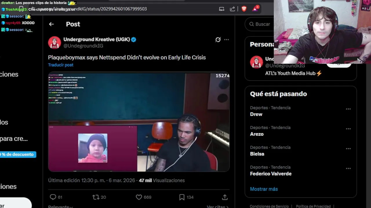
Task: Open the Arezo trending topic
Action: tap(257, 134)
